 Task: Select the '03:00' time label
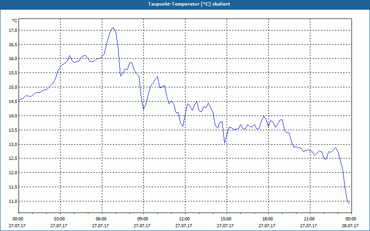pyautogui.click(x=59, y=219)
